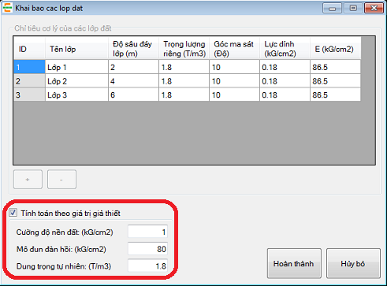
Task: Select row header ID 3
Action: tap(29, 95)
